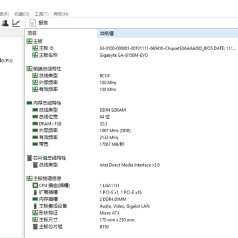Select the 主板 group header icon
238x238 pixels.
click(29, 41)
